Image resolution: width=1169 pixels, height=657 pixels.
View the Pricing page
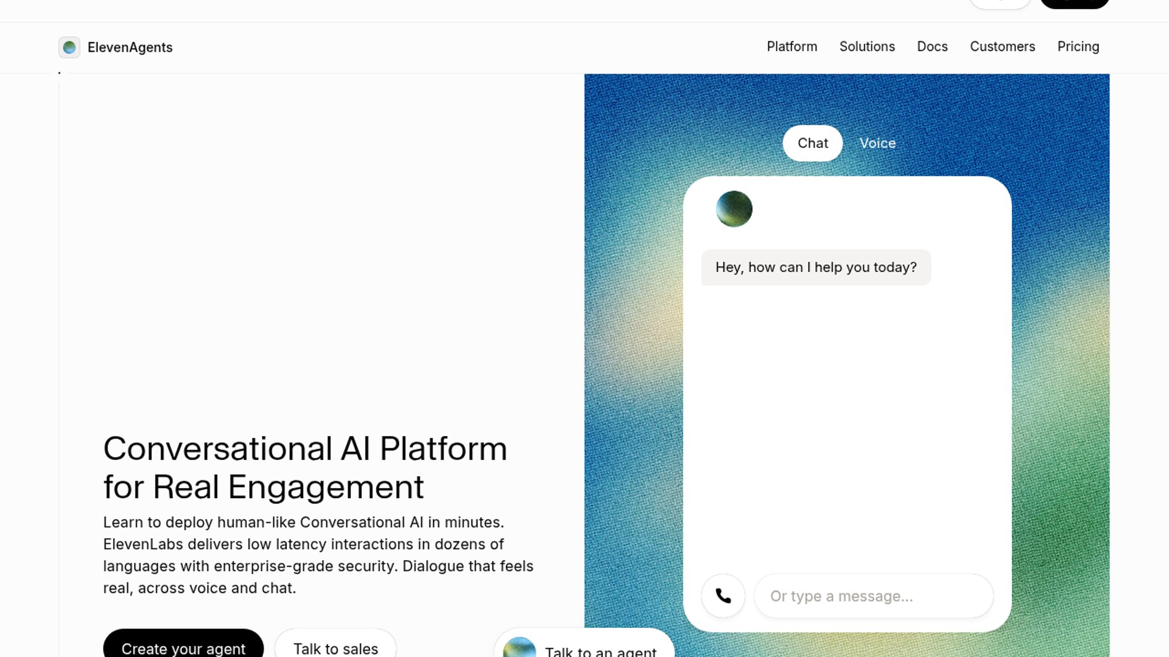coord(1078,47)
